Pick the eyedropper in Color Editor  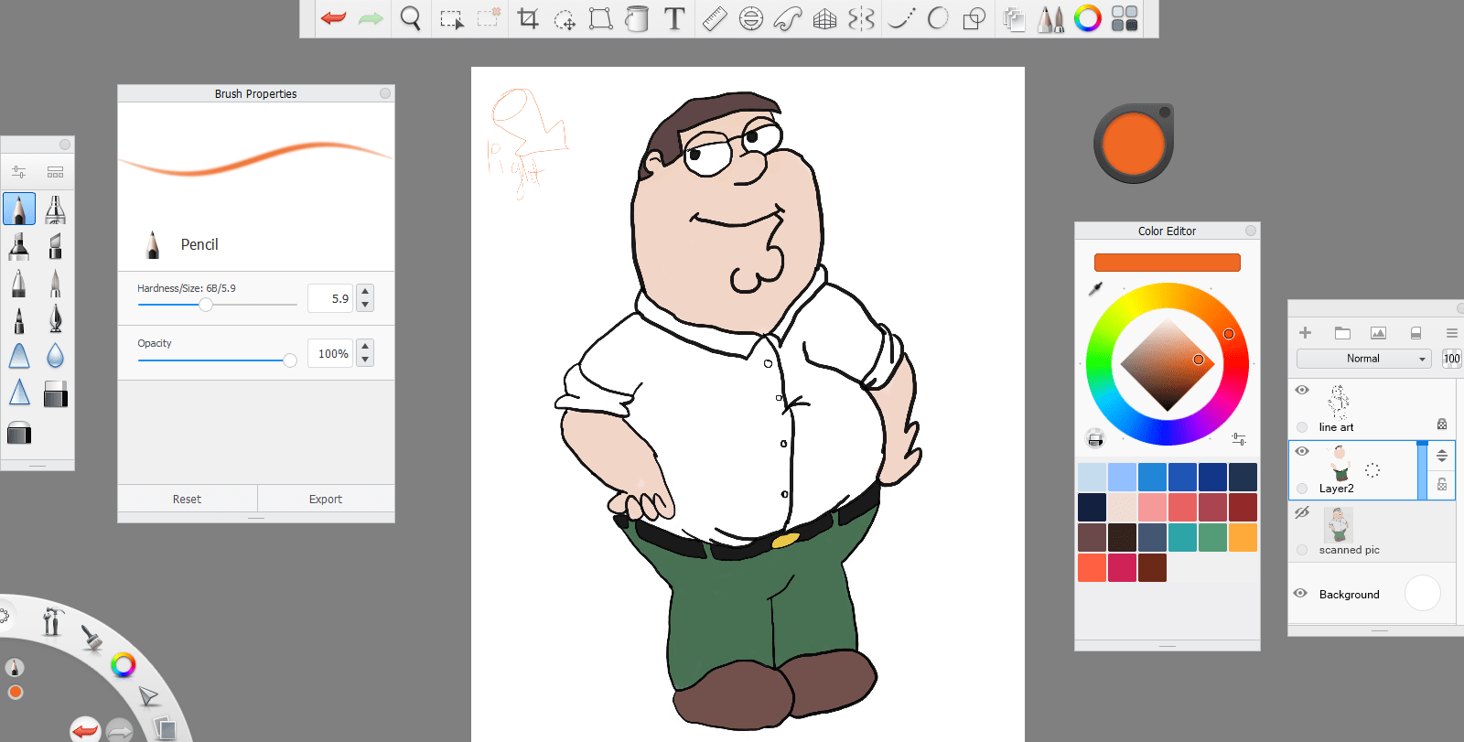[x=1095, y=289]
